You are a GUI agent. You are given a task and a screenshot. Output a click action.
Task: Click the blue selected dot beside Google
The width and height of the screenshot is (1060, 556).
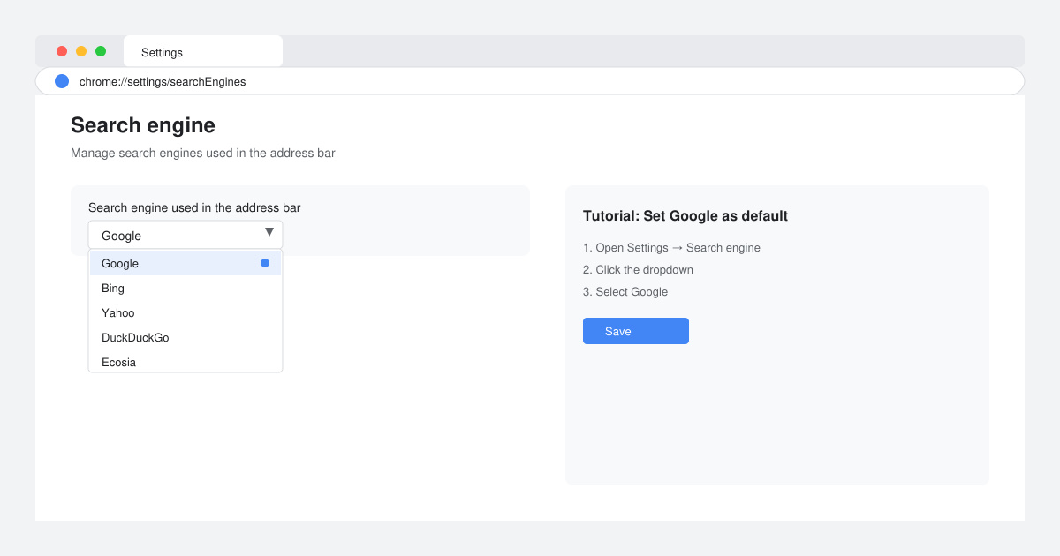265,263
